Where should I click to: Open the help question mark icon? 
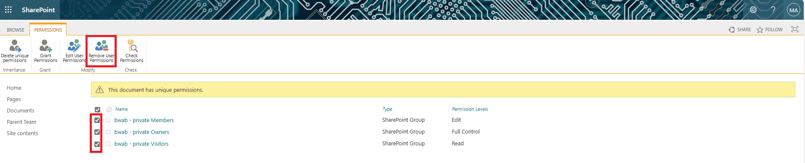[773, 10]
